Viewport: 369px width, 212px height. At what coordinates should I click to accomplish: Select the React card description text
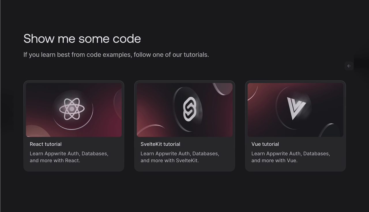click(x=69, y=157)
